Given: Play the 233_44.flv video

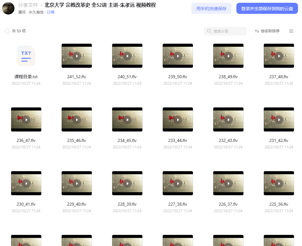Looking at the screenshot, I should coord(178,119).
